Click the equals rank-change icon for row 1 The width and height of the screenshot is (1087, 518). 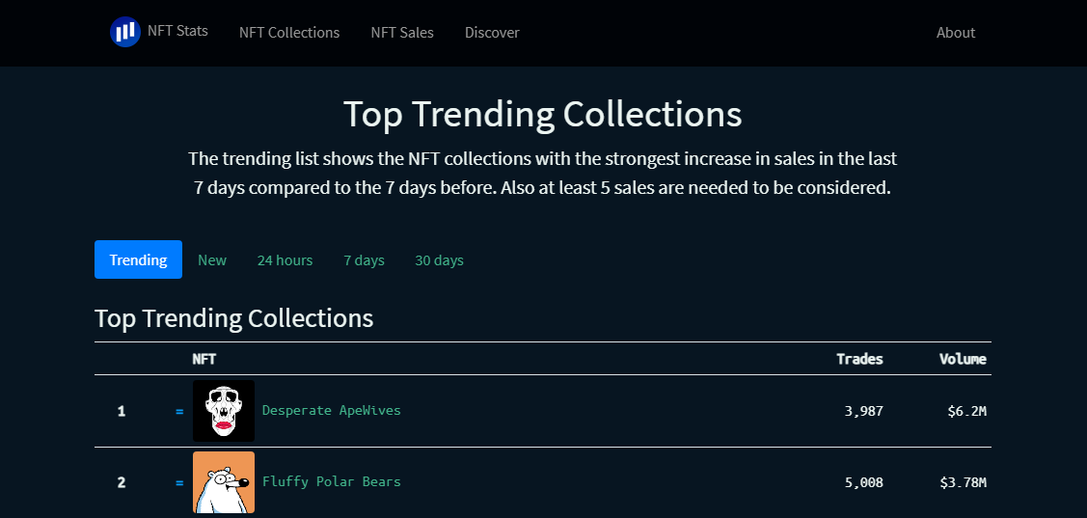179,412
